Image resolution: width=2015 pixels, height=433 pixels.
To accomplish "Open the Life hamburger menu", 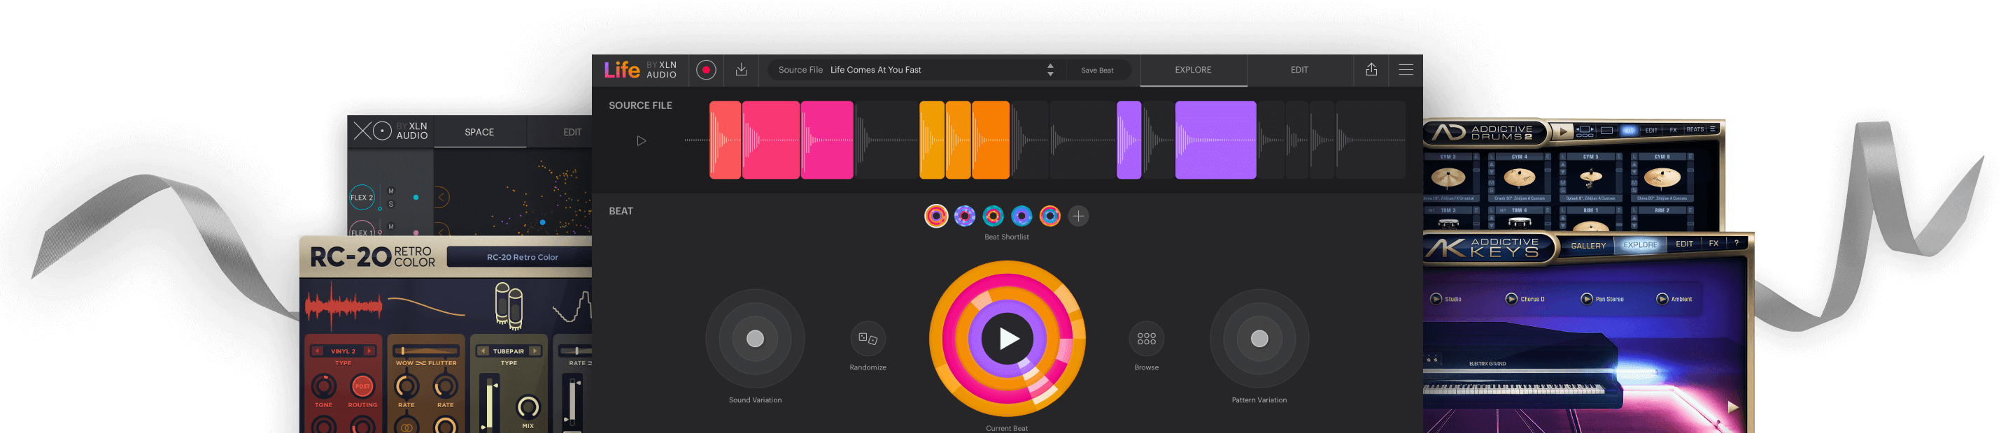I will [1406, 71].
